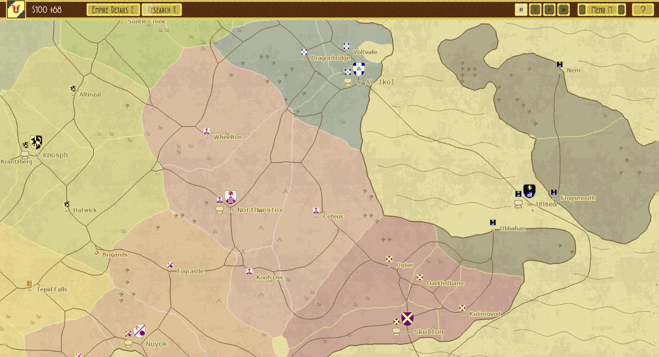This screenshot has width=659, height=357.
Task: Click the treasury amount $100 +68
Action: coord(47,9)
